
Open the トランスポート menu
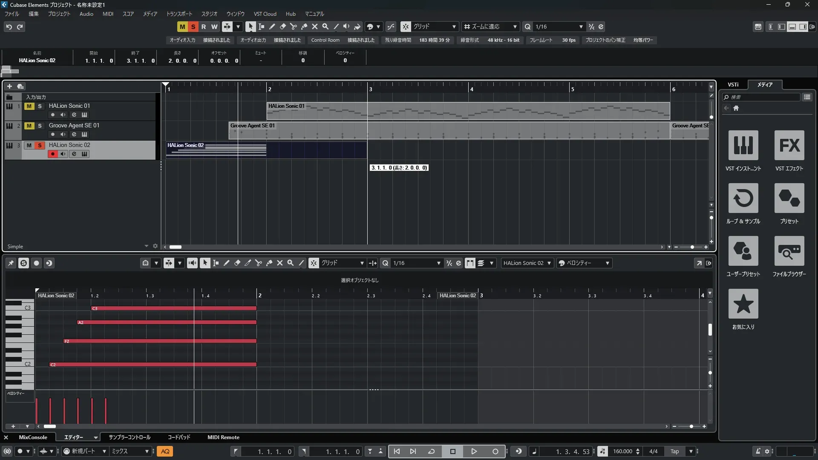179,14
